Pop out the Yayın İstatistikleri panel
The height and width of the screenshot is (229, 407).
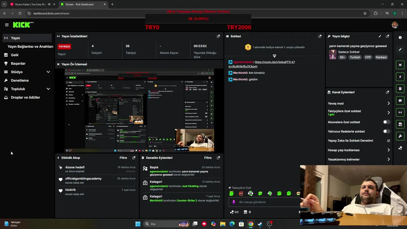[218, 36]
